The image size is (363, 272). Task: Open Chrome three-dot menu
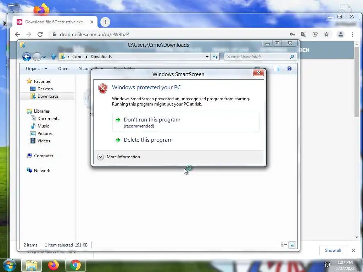pyautogui.click(x=352, y=34)
